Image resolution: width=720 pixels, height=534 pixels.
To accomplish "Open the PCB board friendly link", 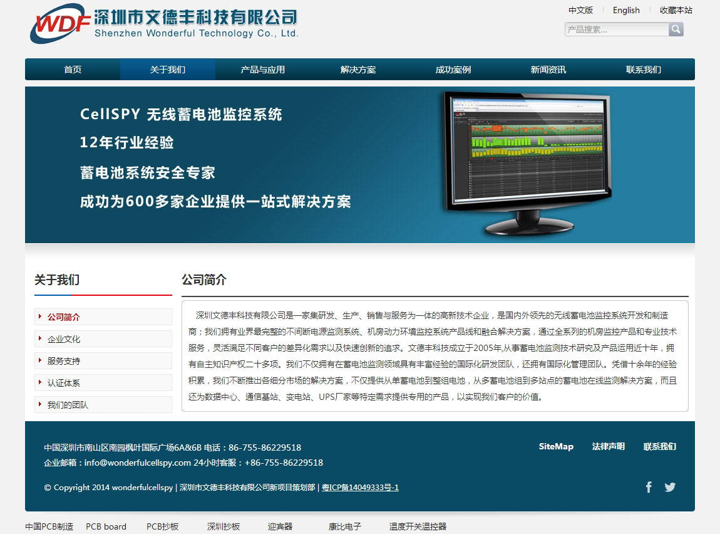I will 106,526.
